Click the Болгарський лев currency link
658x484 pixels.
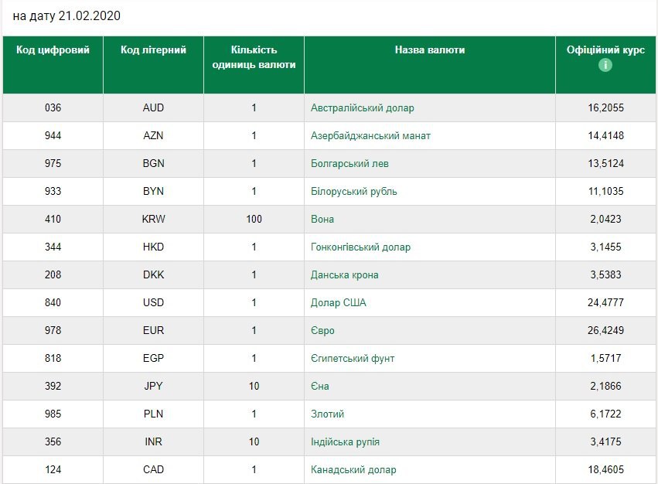(x=349, y=164)
